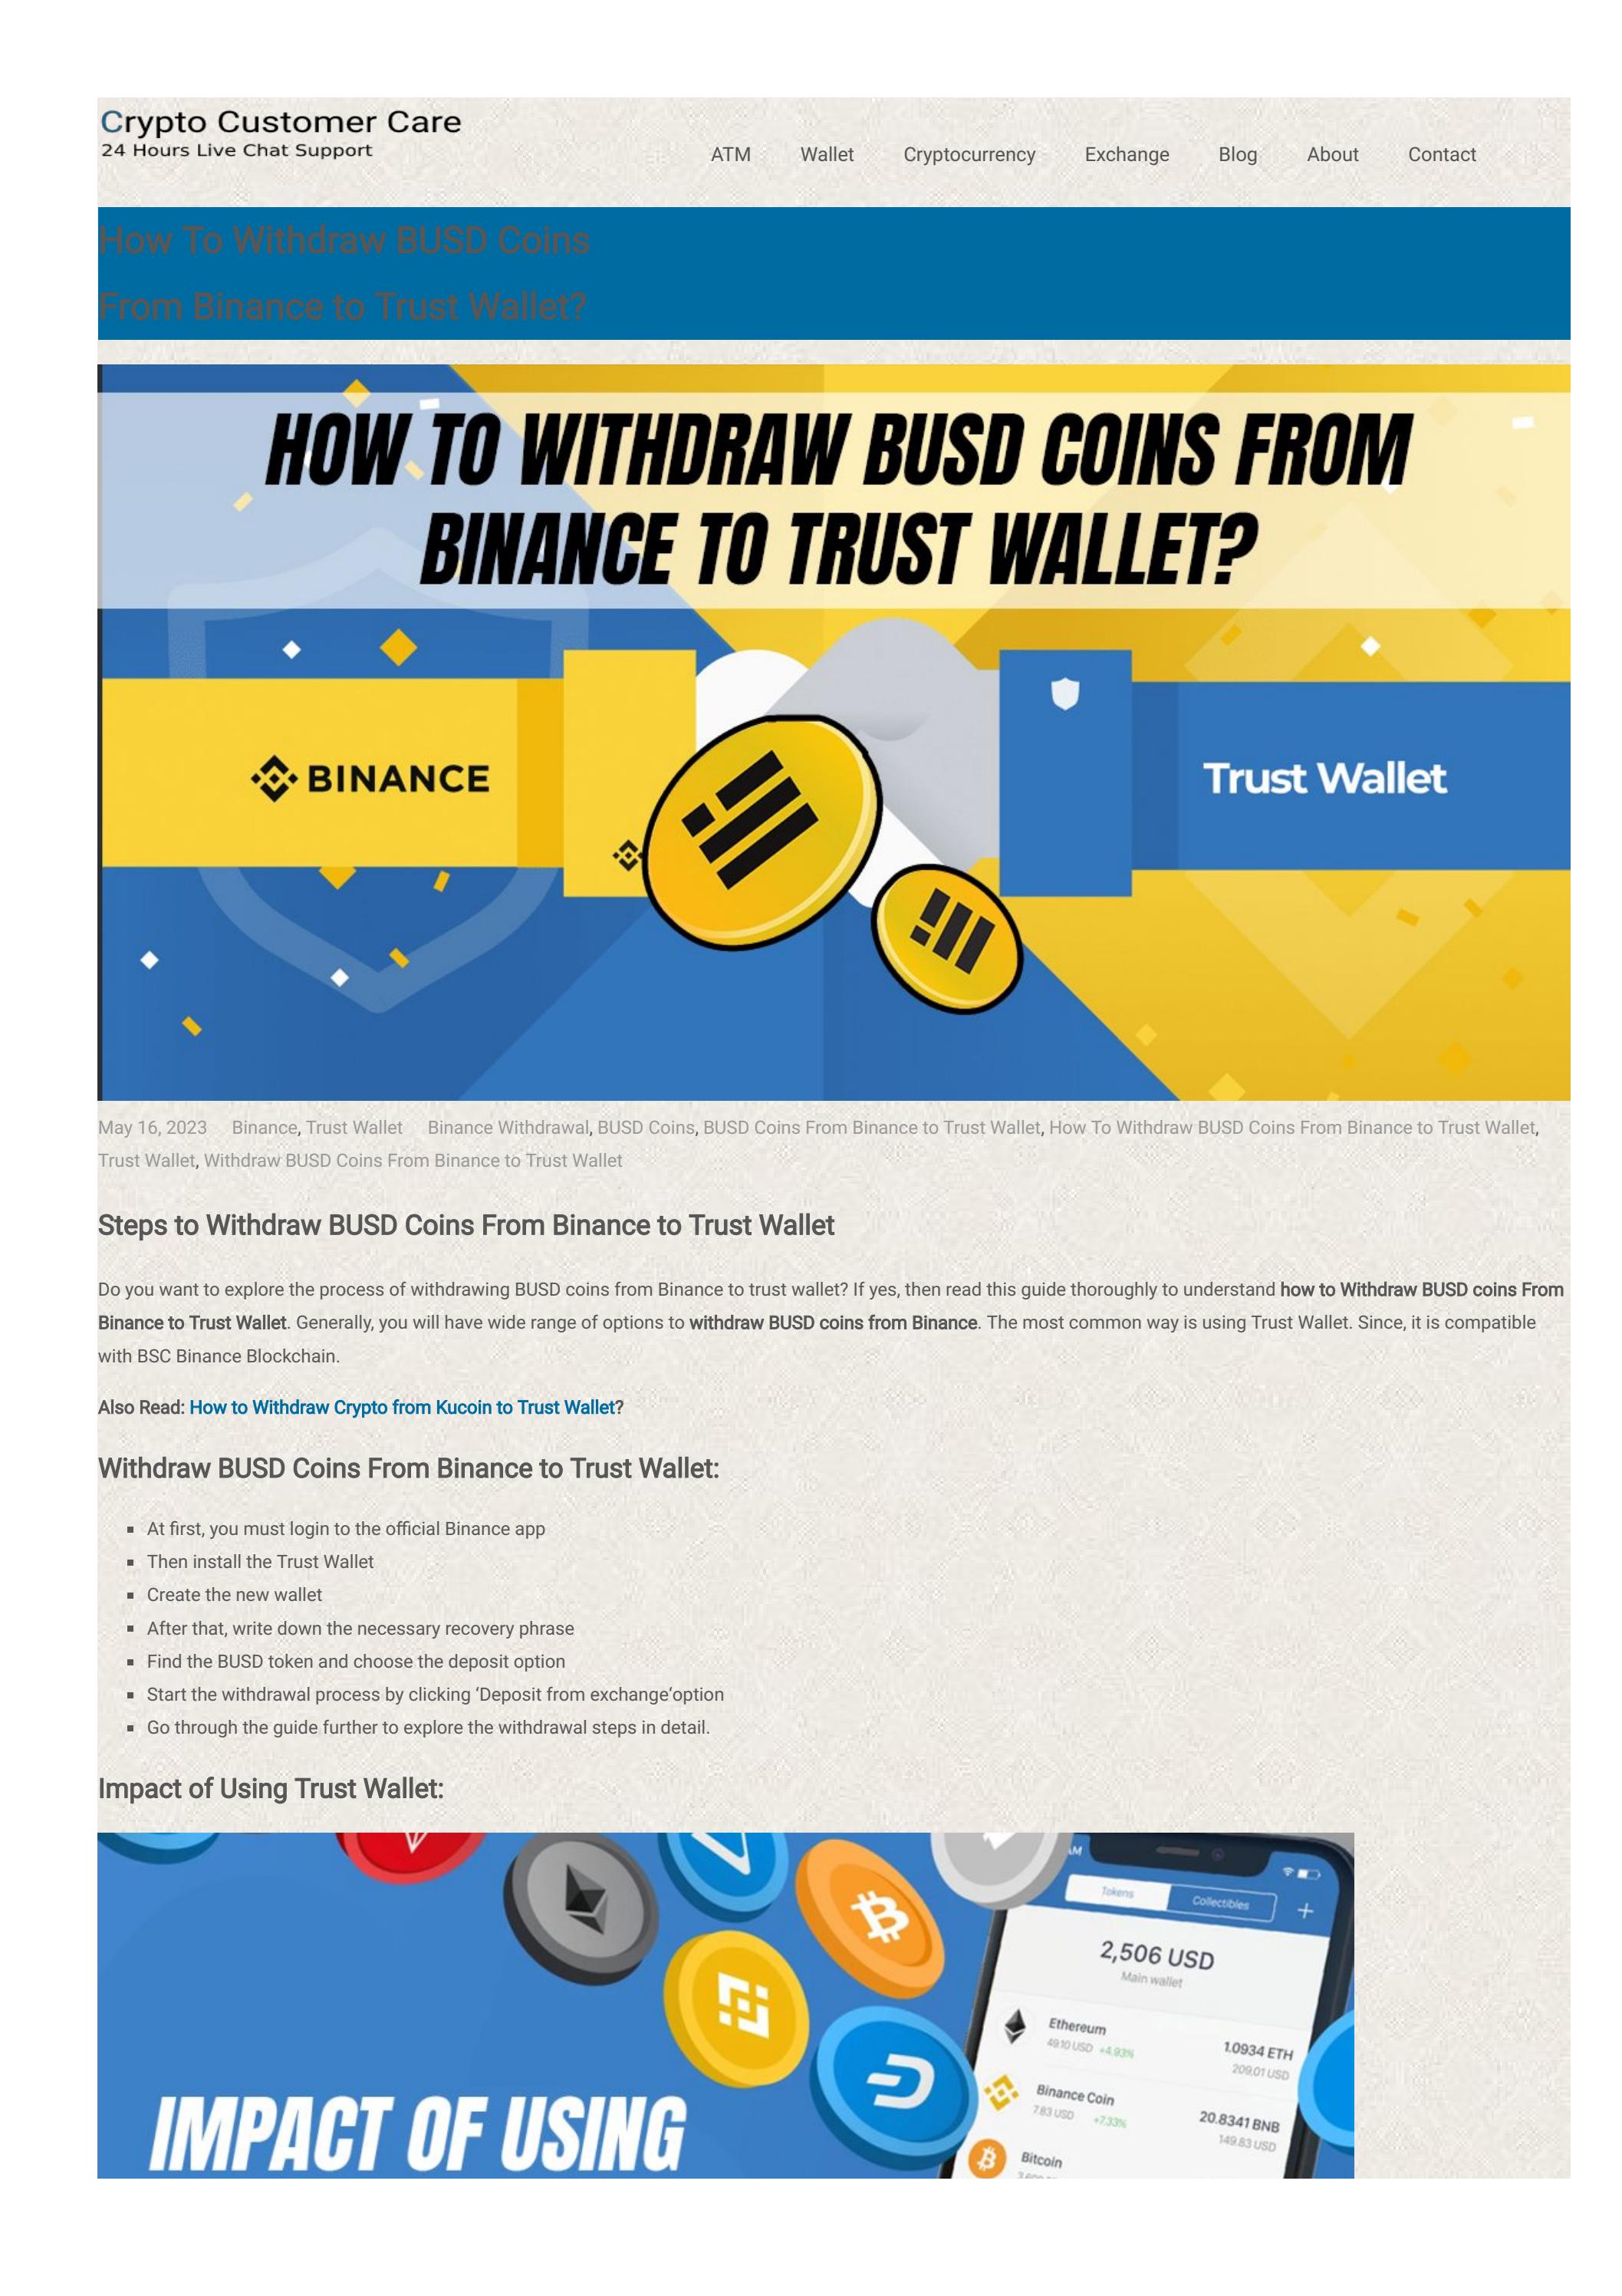Click the Exchange menu item
The image size is (1622, 2296).
(x=1124, y=153)
